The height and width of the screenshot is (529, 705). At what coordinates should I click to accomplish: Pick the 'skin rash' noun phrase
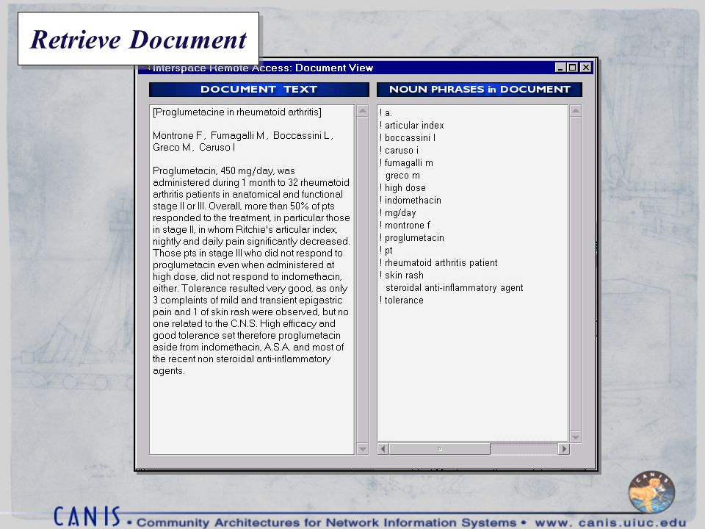point(404,276)
